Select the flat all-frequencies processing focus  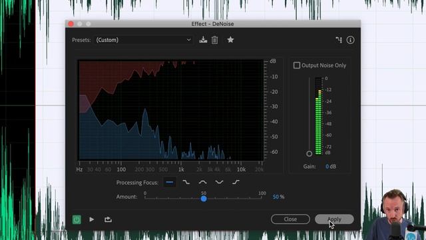(x=170, y=182)
